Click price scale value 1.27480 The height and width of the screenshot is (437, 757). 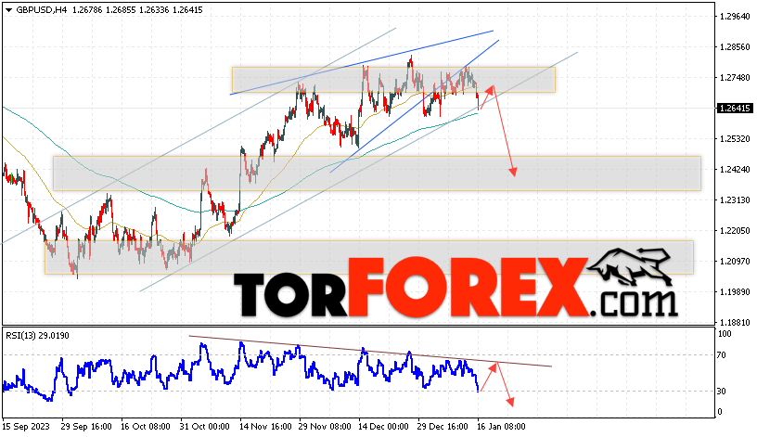click(735, 77)
